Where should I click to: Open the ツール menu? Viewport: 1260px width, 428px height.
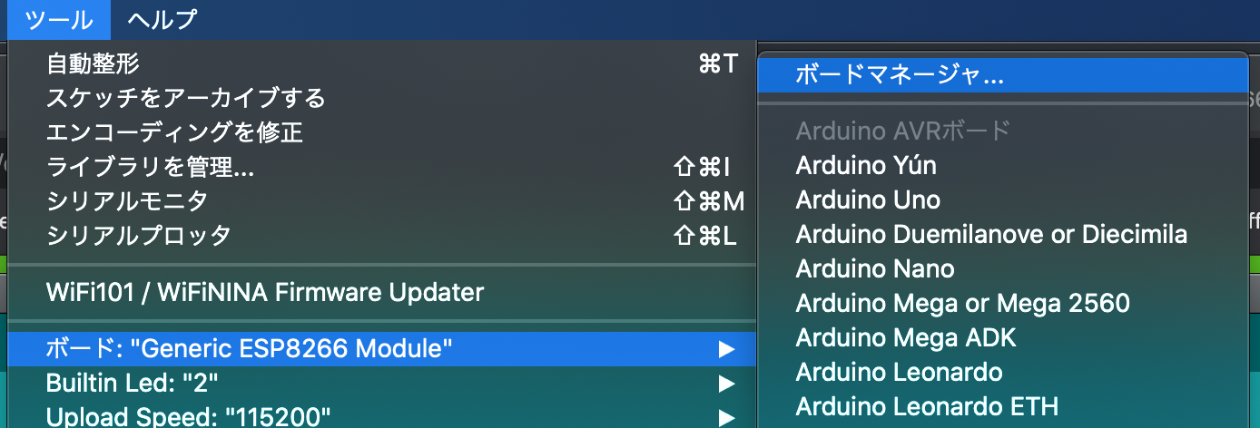58,19
